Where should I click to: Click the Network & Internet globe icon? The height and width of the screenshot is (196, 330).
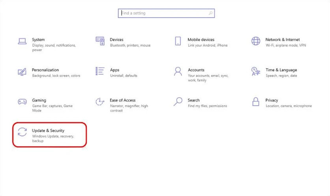tap(256, 41)
